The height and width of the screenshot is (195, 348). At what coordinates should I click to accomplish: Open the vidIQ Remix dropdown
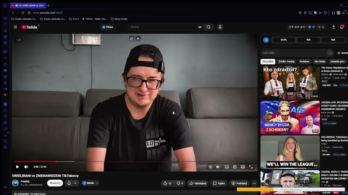(x=90, y=183)
